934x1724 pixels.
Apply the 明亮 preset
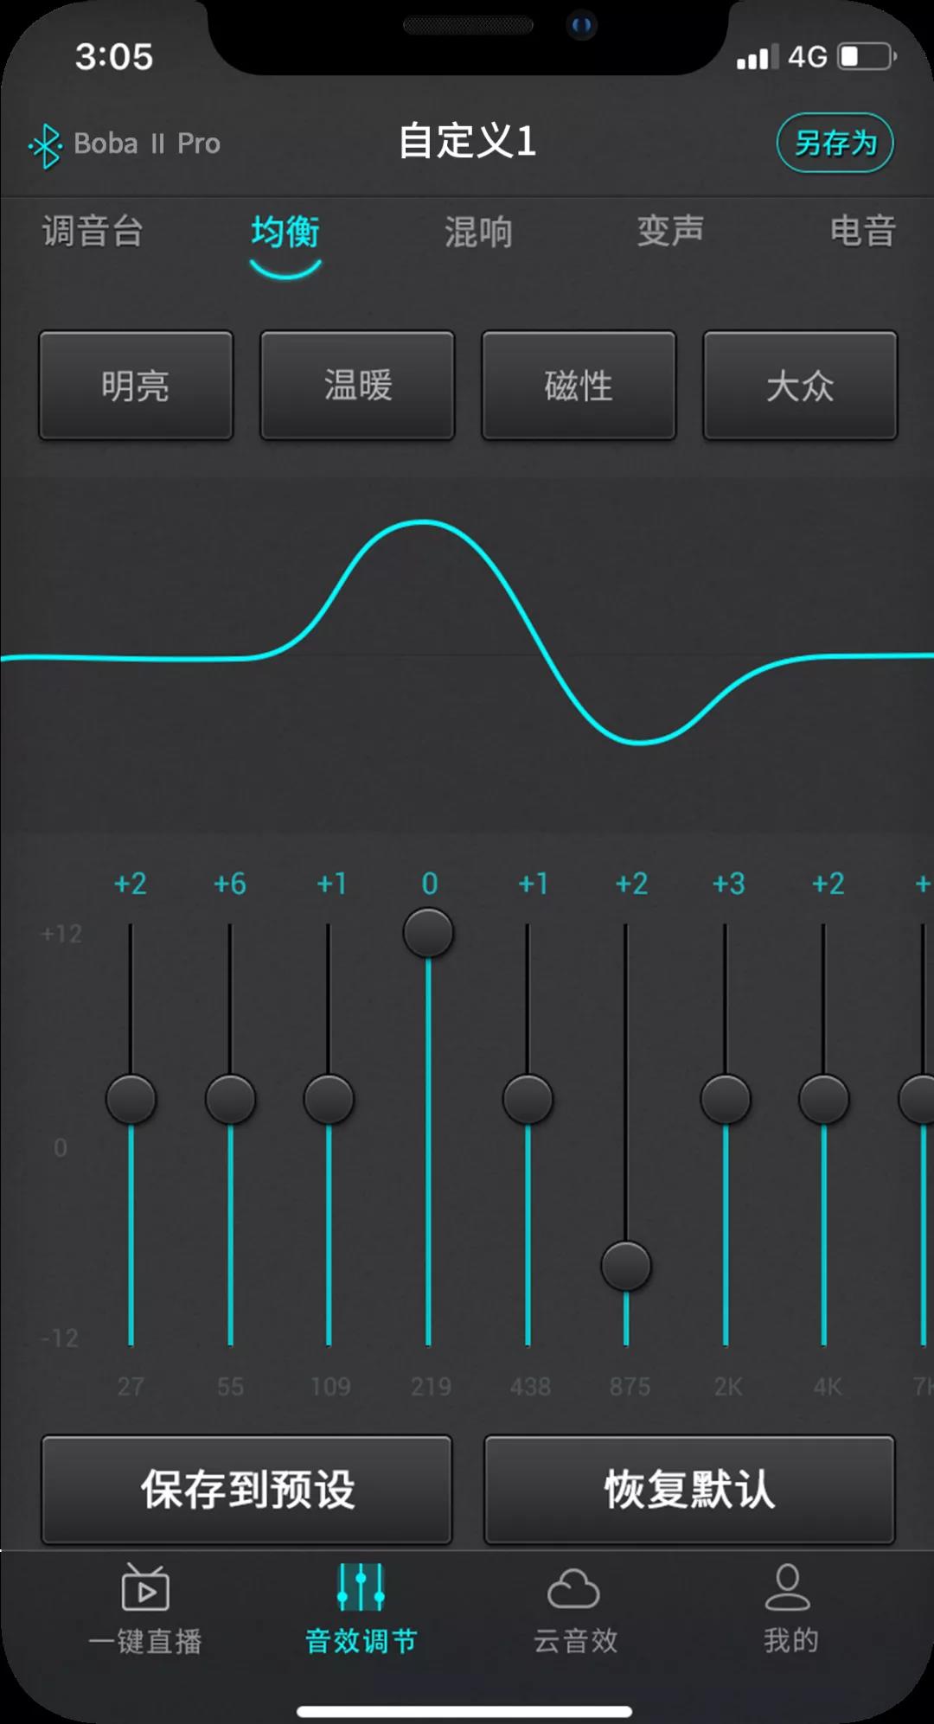click(x=136, y=386)
